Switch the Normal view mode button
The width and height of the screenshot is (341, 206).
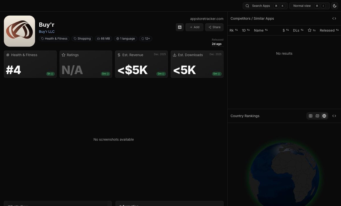pos(309,6)
